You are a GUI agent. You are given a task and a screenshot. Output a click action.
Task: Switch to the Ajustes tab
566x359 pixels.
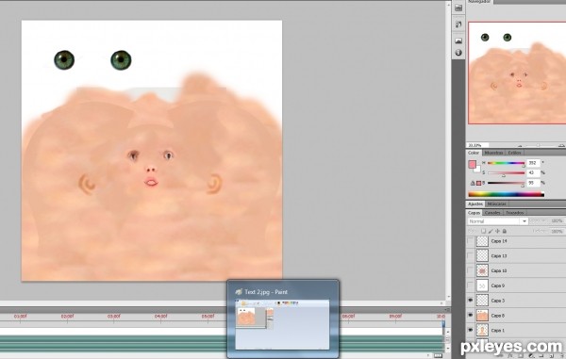click(475, 204)
